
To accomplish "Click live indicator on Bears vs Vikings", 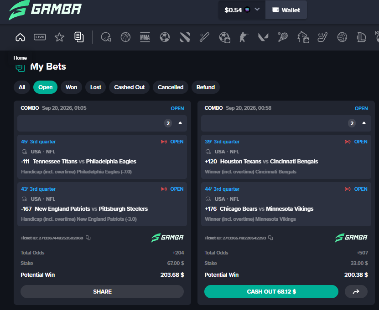I will 348,189.
